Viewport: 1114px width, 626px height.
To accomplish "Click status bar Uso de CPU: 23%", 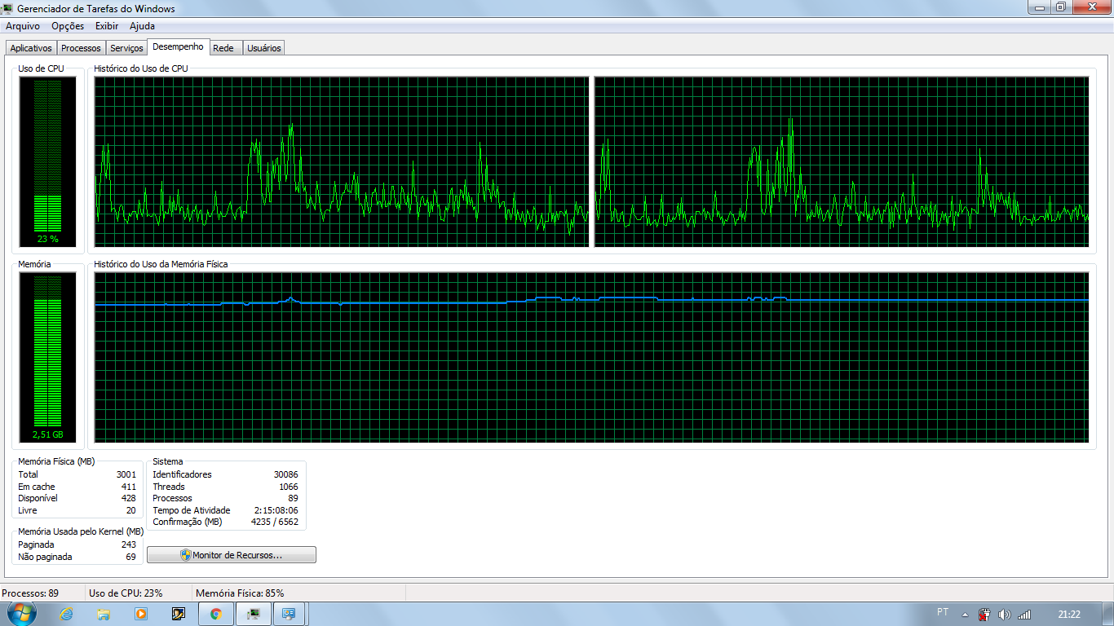I will coord(126,593).
